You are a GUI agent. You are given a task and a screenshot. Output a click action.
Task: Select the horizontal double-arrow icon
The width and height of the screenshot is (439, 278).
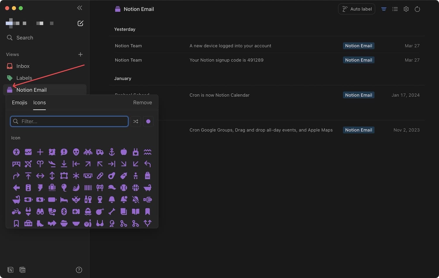coord(40,176)
